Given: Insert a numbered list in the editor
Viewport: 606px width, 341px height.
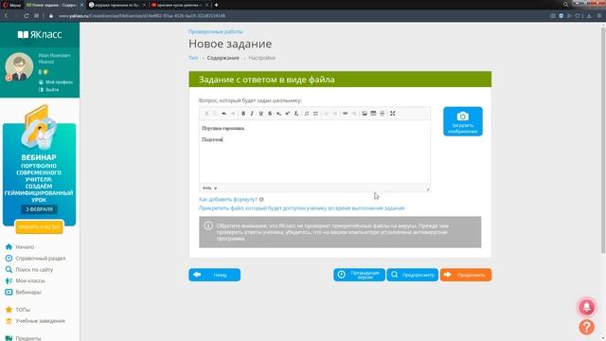Looking at the screenshot, I should 307,114.
